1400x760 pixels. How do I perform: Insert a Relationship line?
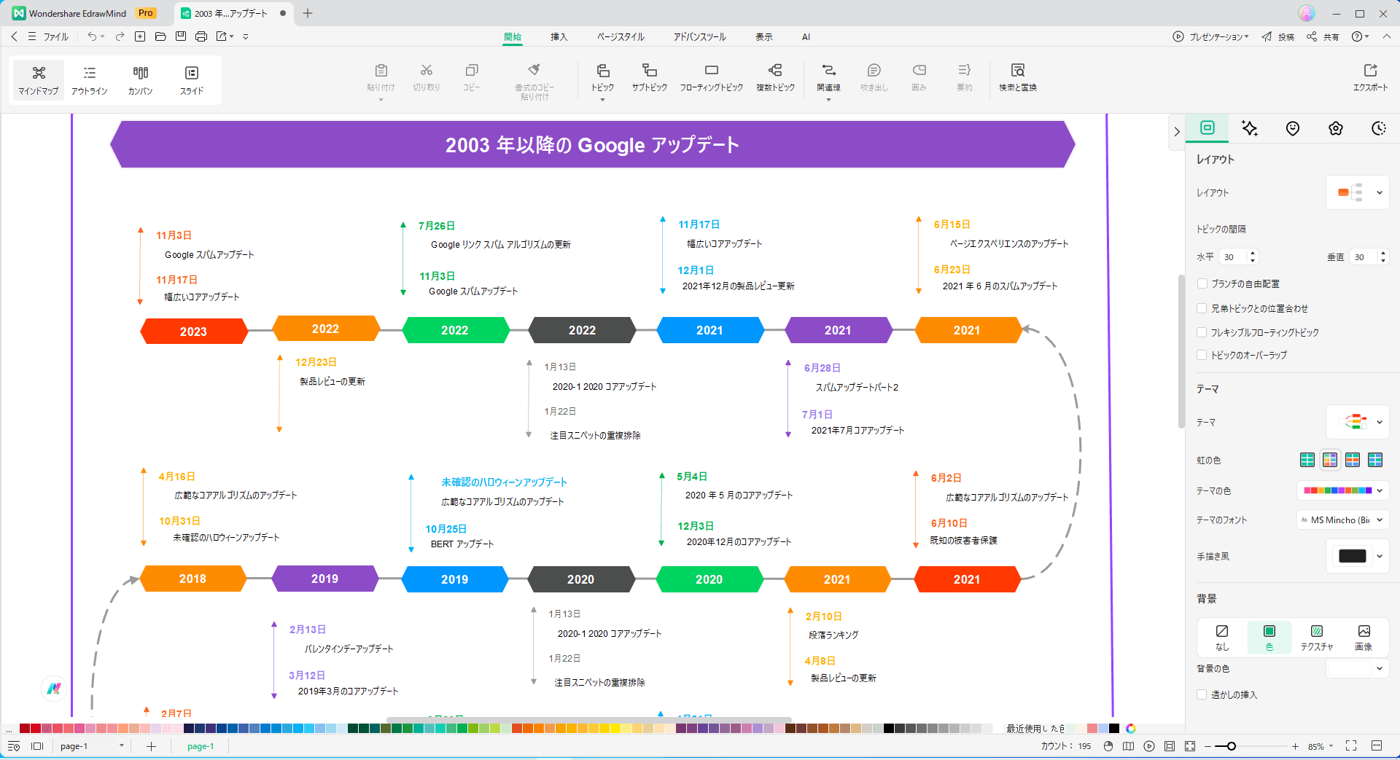(828, 78)
